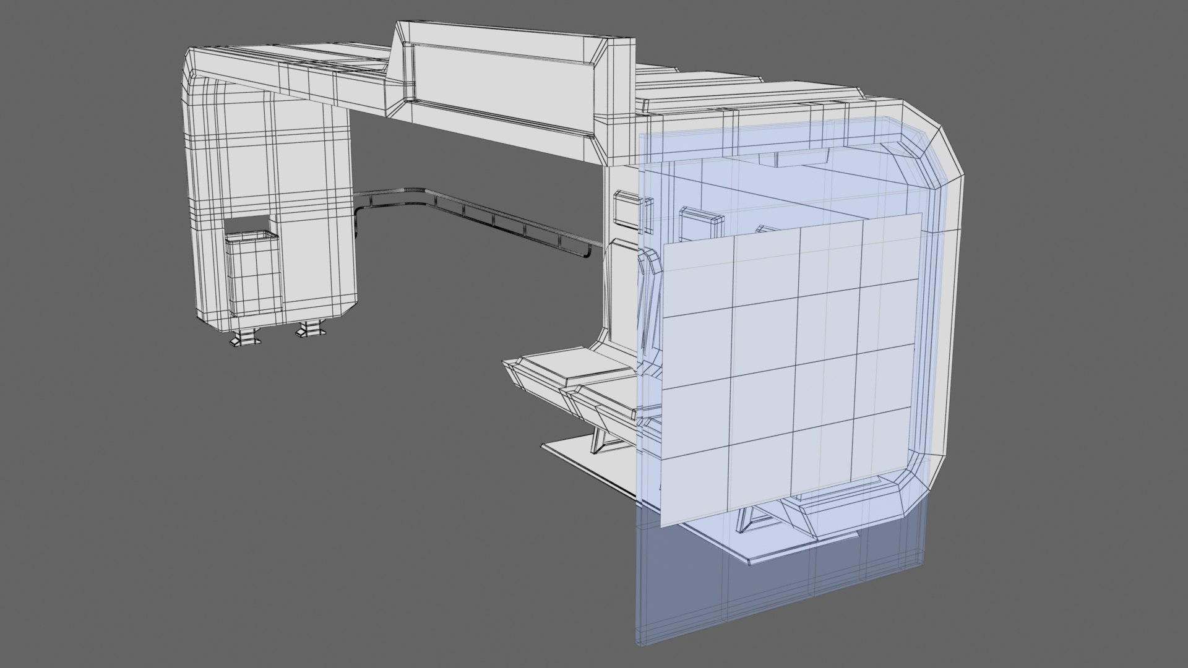Click the left foot under the pillar

pos(244,338)
